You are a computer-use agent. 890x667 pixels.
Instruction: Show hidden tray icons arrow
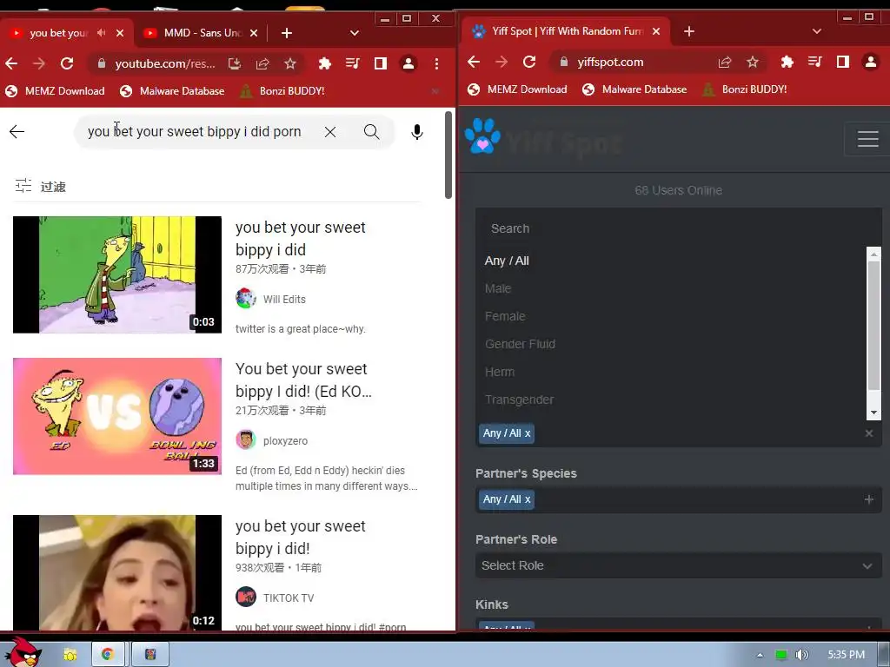(x=760, y=655)
